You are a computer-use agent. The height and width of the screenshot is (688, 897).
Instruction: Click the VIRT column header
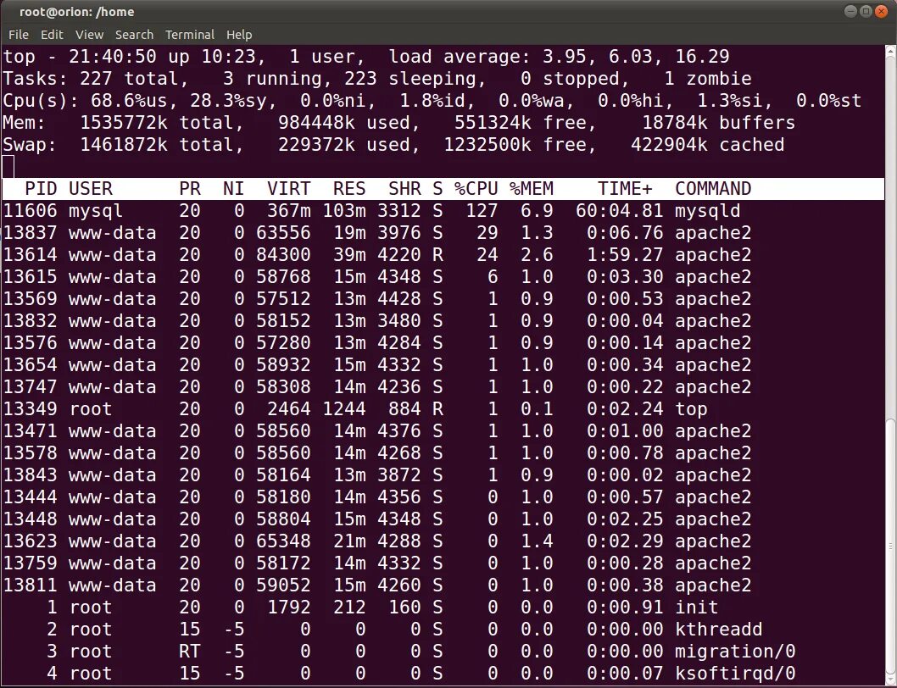pyautogui.click(x=289, y=189)
